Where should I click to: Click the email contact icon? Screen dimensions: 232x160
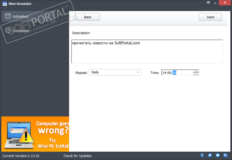[x=218, y=155]
